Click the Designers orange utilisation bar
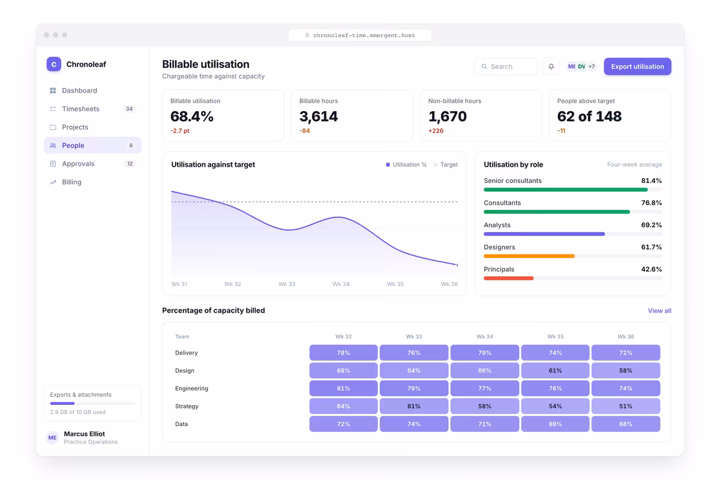 point(529,256)
